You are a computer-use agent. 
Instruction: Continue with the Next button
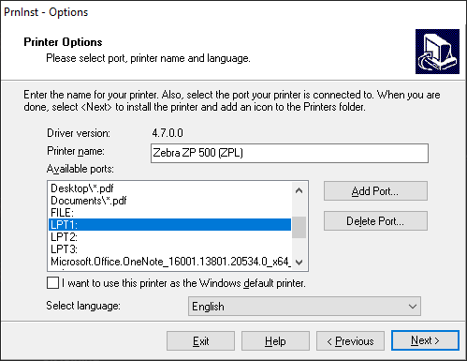tap(425, 340)
